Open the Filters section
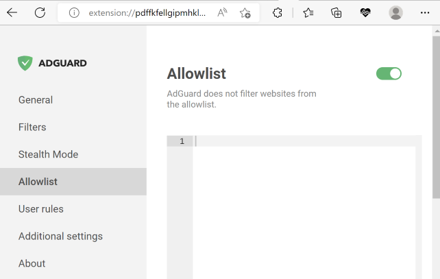 click(73, 127)
